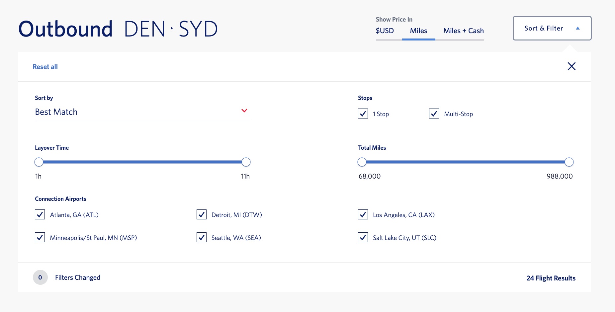
Task: Close the filter panel with the X
Action: 572,66
